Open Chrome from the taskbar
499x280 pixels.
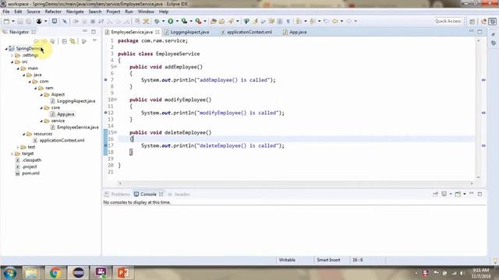pyautogui.click(x=55, y=273)
